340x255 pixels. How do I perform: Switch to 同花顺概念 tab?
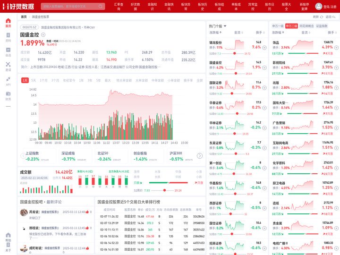coord(306,26)
